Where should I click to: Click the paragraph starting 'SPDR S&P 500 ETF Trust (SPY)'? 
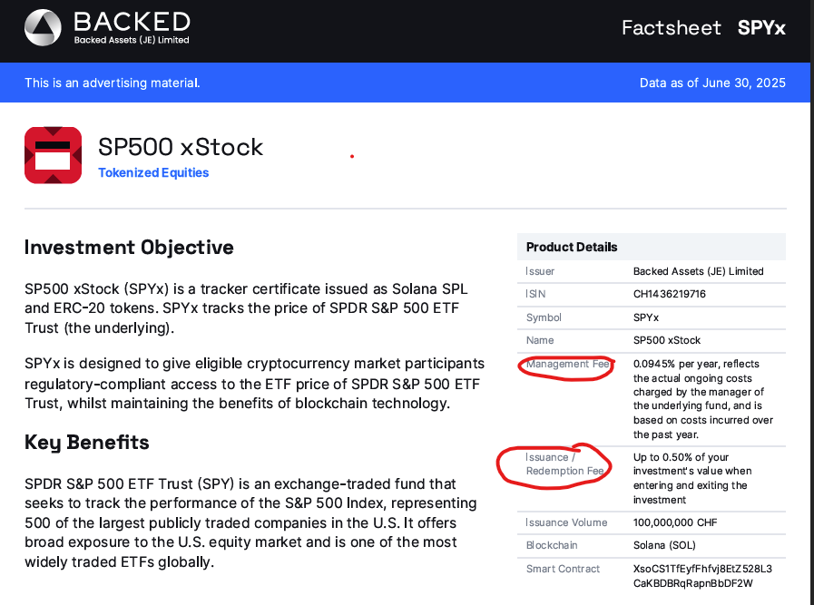pos(250,522)
